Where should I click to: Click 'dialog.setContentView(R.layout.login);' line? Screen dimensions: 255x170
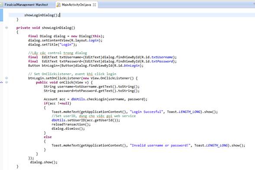pyautogui.click(x=65, y=40)
